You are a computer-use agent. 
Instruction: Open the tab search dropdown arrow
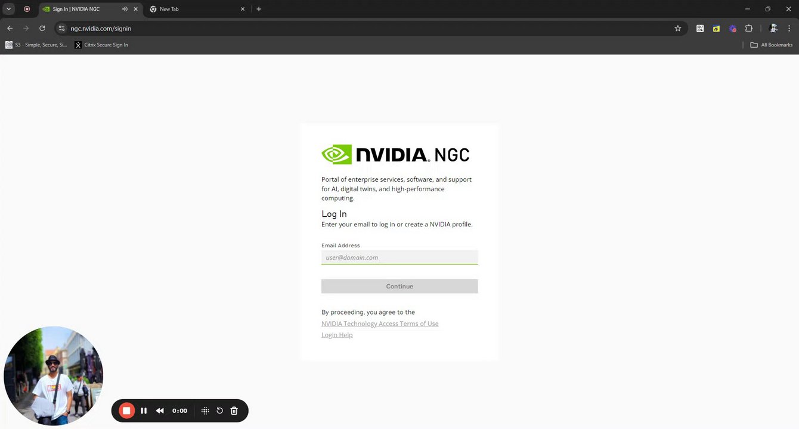pyautogui.click(x=9, y=9)
